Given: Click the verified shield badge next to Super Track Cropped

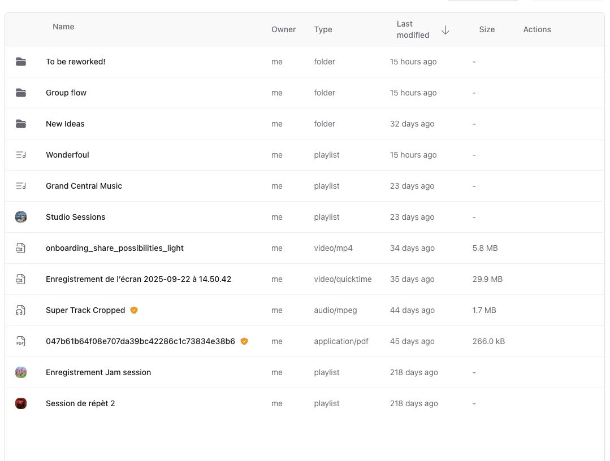Looking at the screenshot, I should pyautogui.click(x=134, y=310).
